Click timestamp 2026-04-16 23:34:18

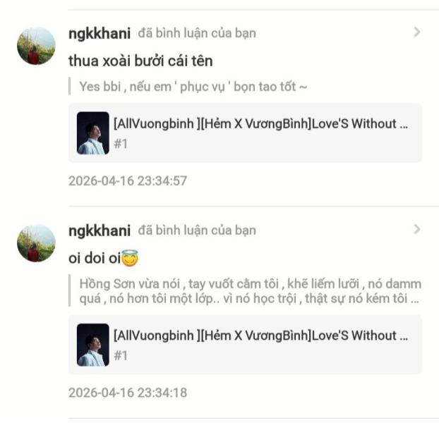128,393
